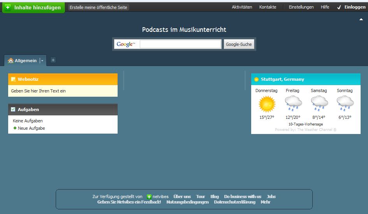
Task: Click the Donnerstag temperature 15°/27°
Action: pyautogui.click(x=267, y=117)
